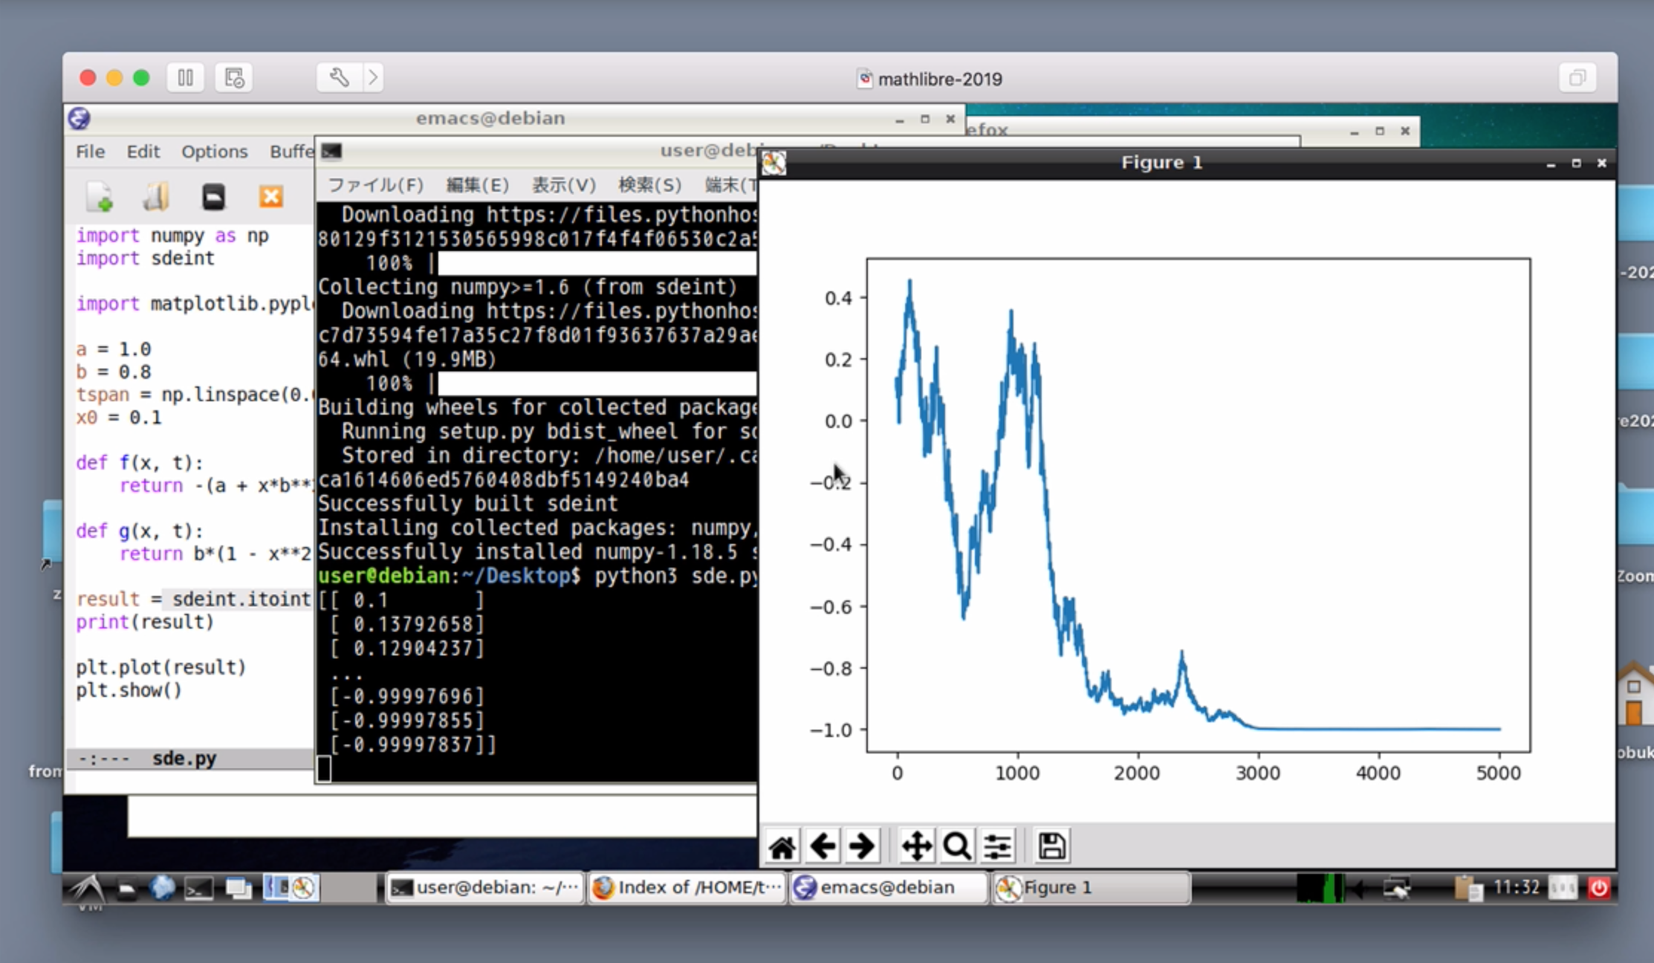Click the Home reset-view icon in Figure 1
1654x963 pixels.
(x=782, y=846)
